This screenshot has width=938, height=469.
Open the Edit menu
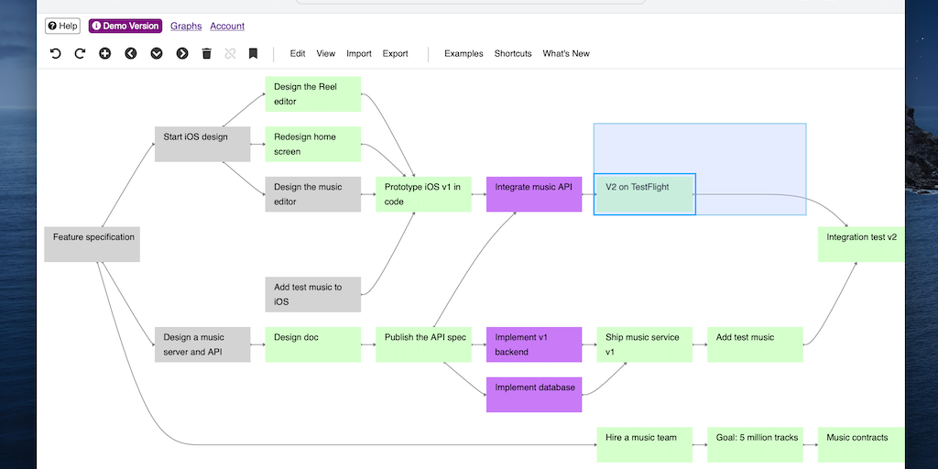[x=298, y=54]
